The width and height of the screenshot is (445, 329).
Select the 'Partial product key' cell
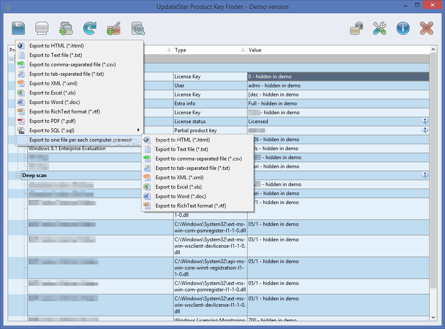[x=210, y=130]
